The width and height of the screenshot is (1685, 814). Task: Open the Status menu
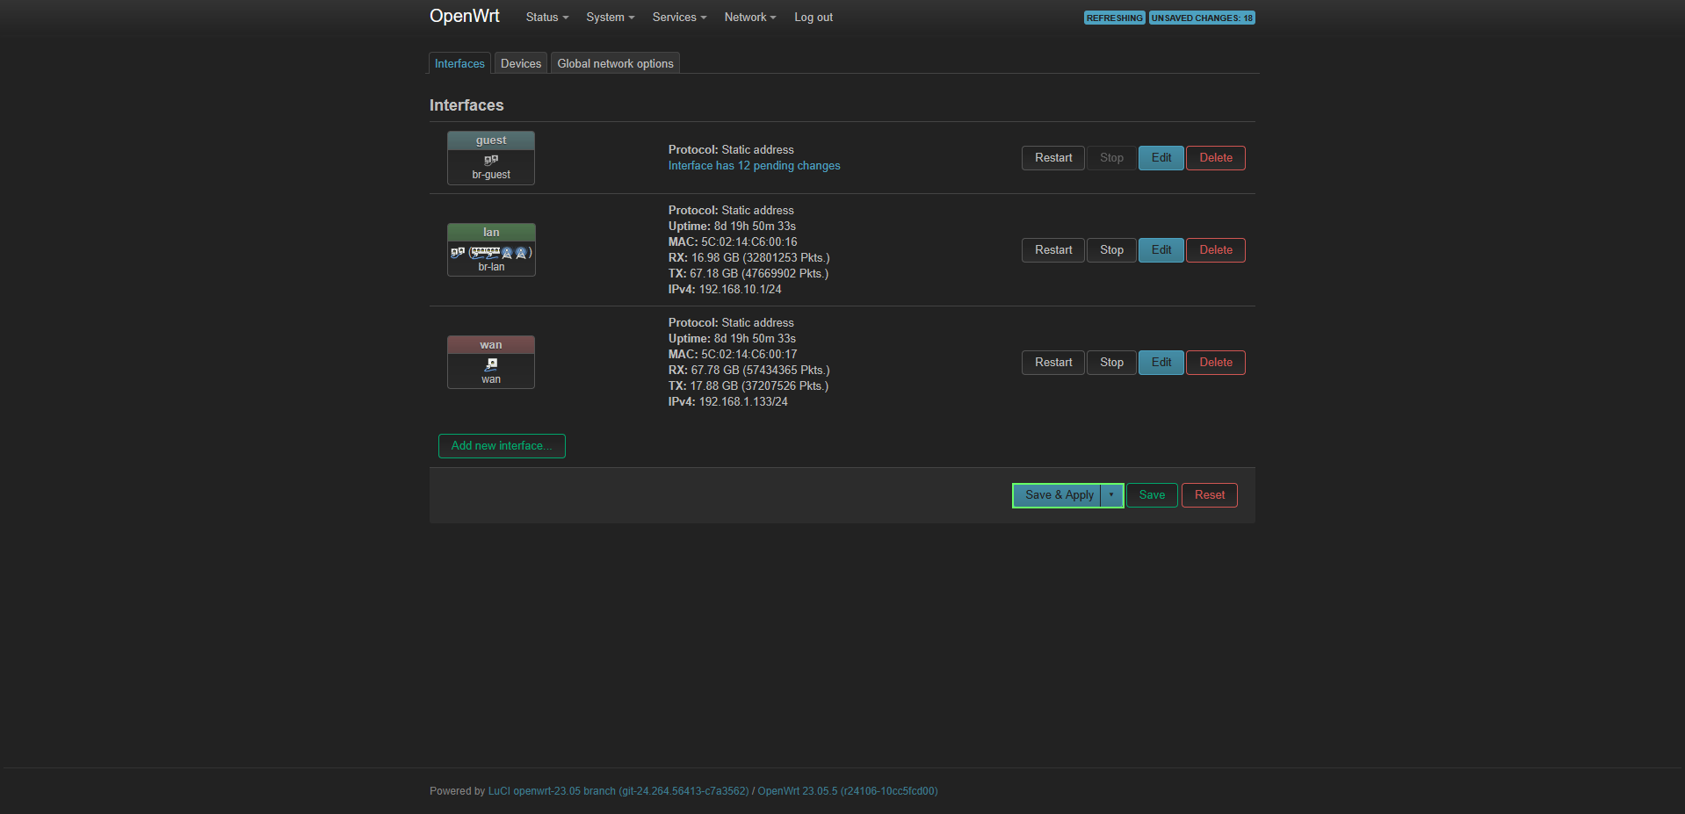click(x=547, y=18)
